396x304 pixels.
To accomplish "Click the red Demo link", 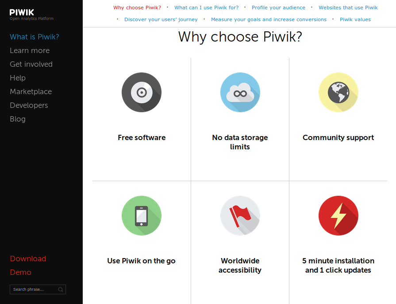I will tap(20, 272).
